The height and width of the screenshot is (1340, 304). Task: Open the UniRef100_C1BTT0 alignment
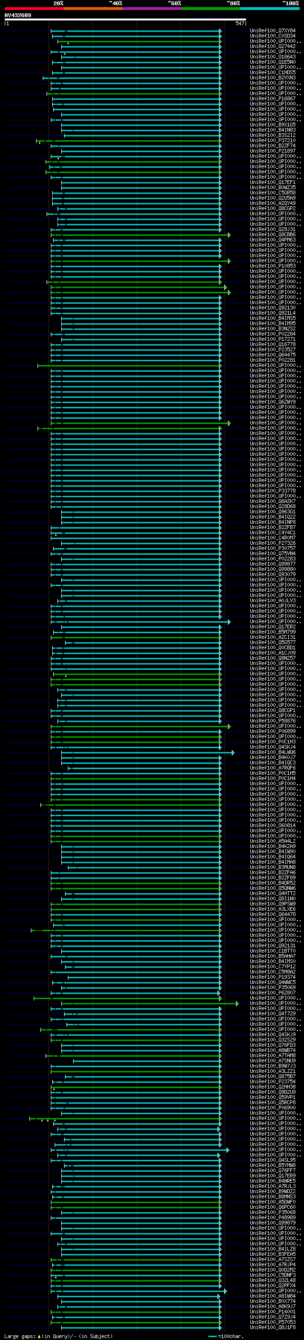273,951
